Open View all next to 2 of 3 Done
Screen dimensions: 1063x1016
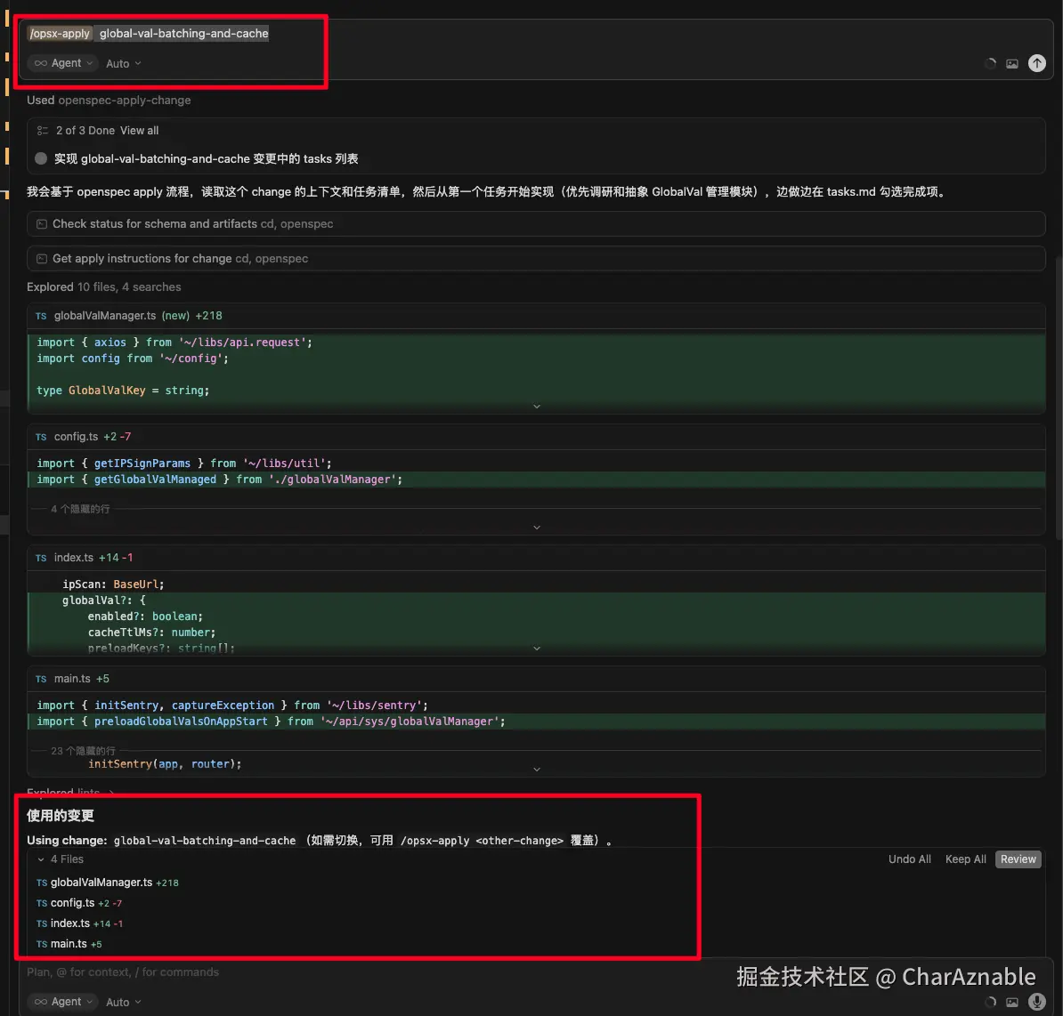[x=139, y=130]
